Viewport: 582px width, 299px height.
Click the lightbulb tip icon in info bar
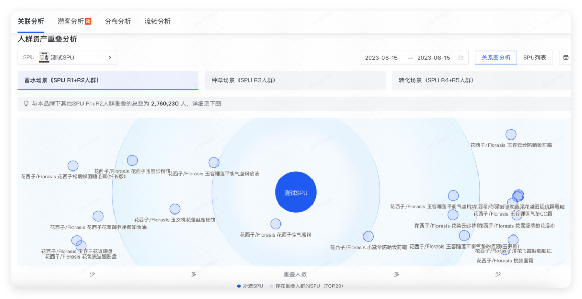pos(26,104)
